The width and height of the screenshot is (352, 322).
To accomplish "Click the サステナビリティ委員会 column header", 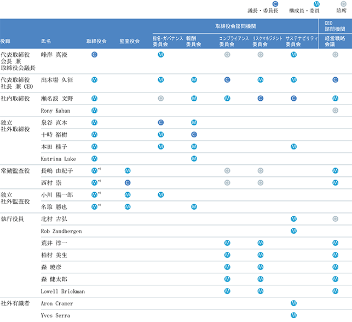I will (302, 41).
